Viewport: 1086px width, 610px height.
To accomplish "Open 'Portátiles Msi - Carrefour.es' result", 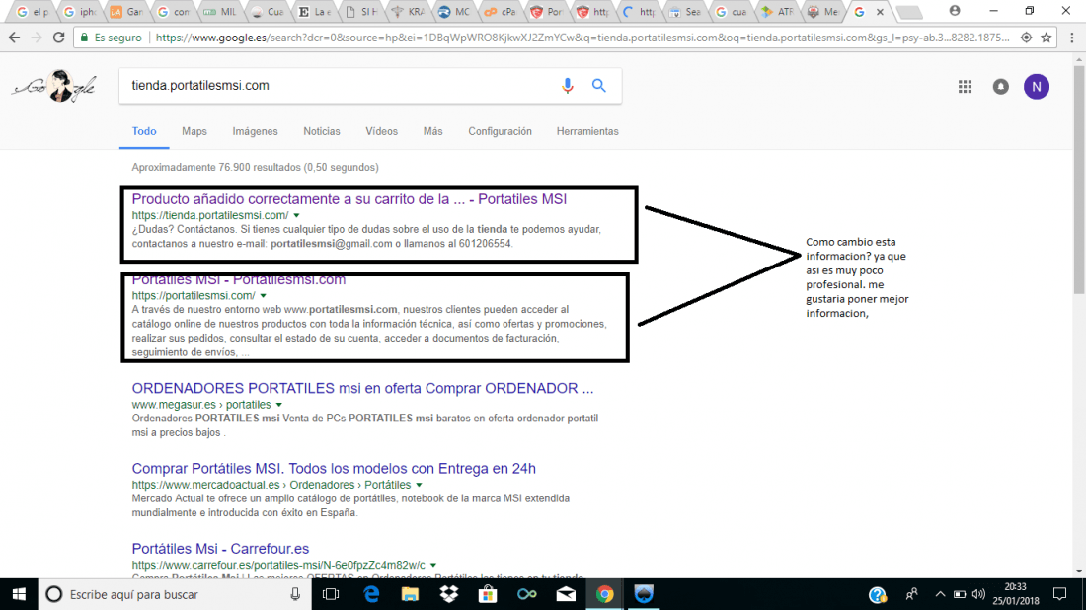I will pyautogui.click(x=220, y=549).
